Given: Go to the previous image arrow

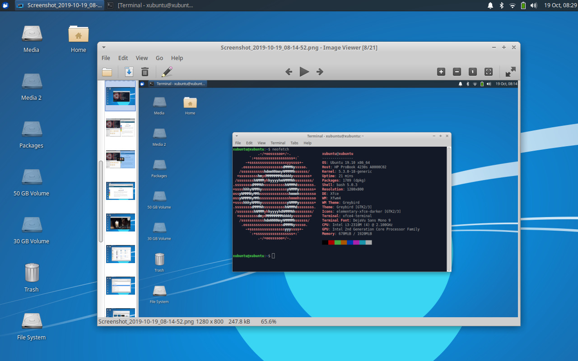Looking at the screenshot, I should click(x=289, y=72).
